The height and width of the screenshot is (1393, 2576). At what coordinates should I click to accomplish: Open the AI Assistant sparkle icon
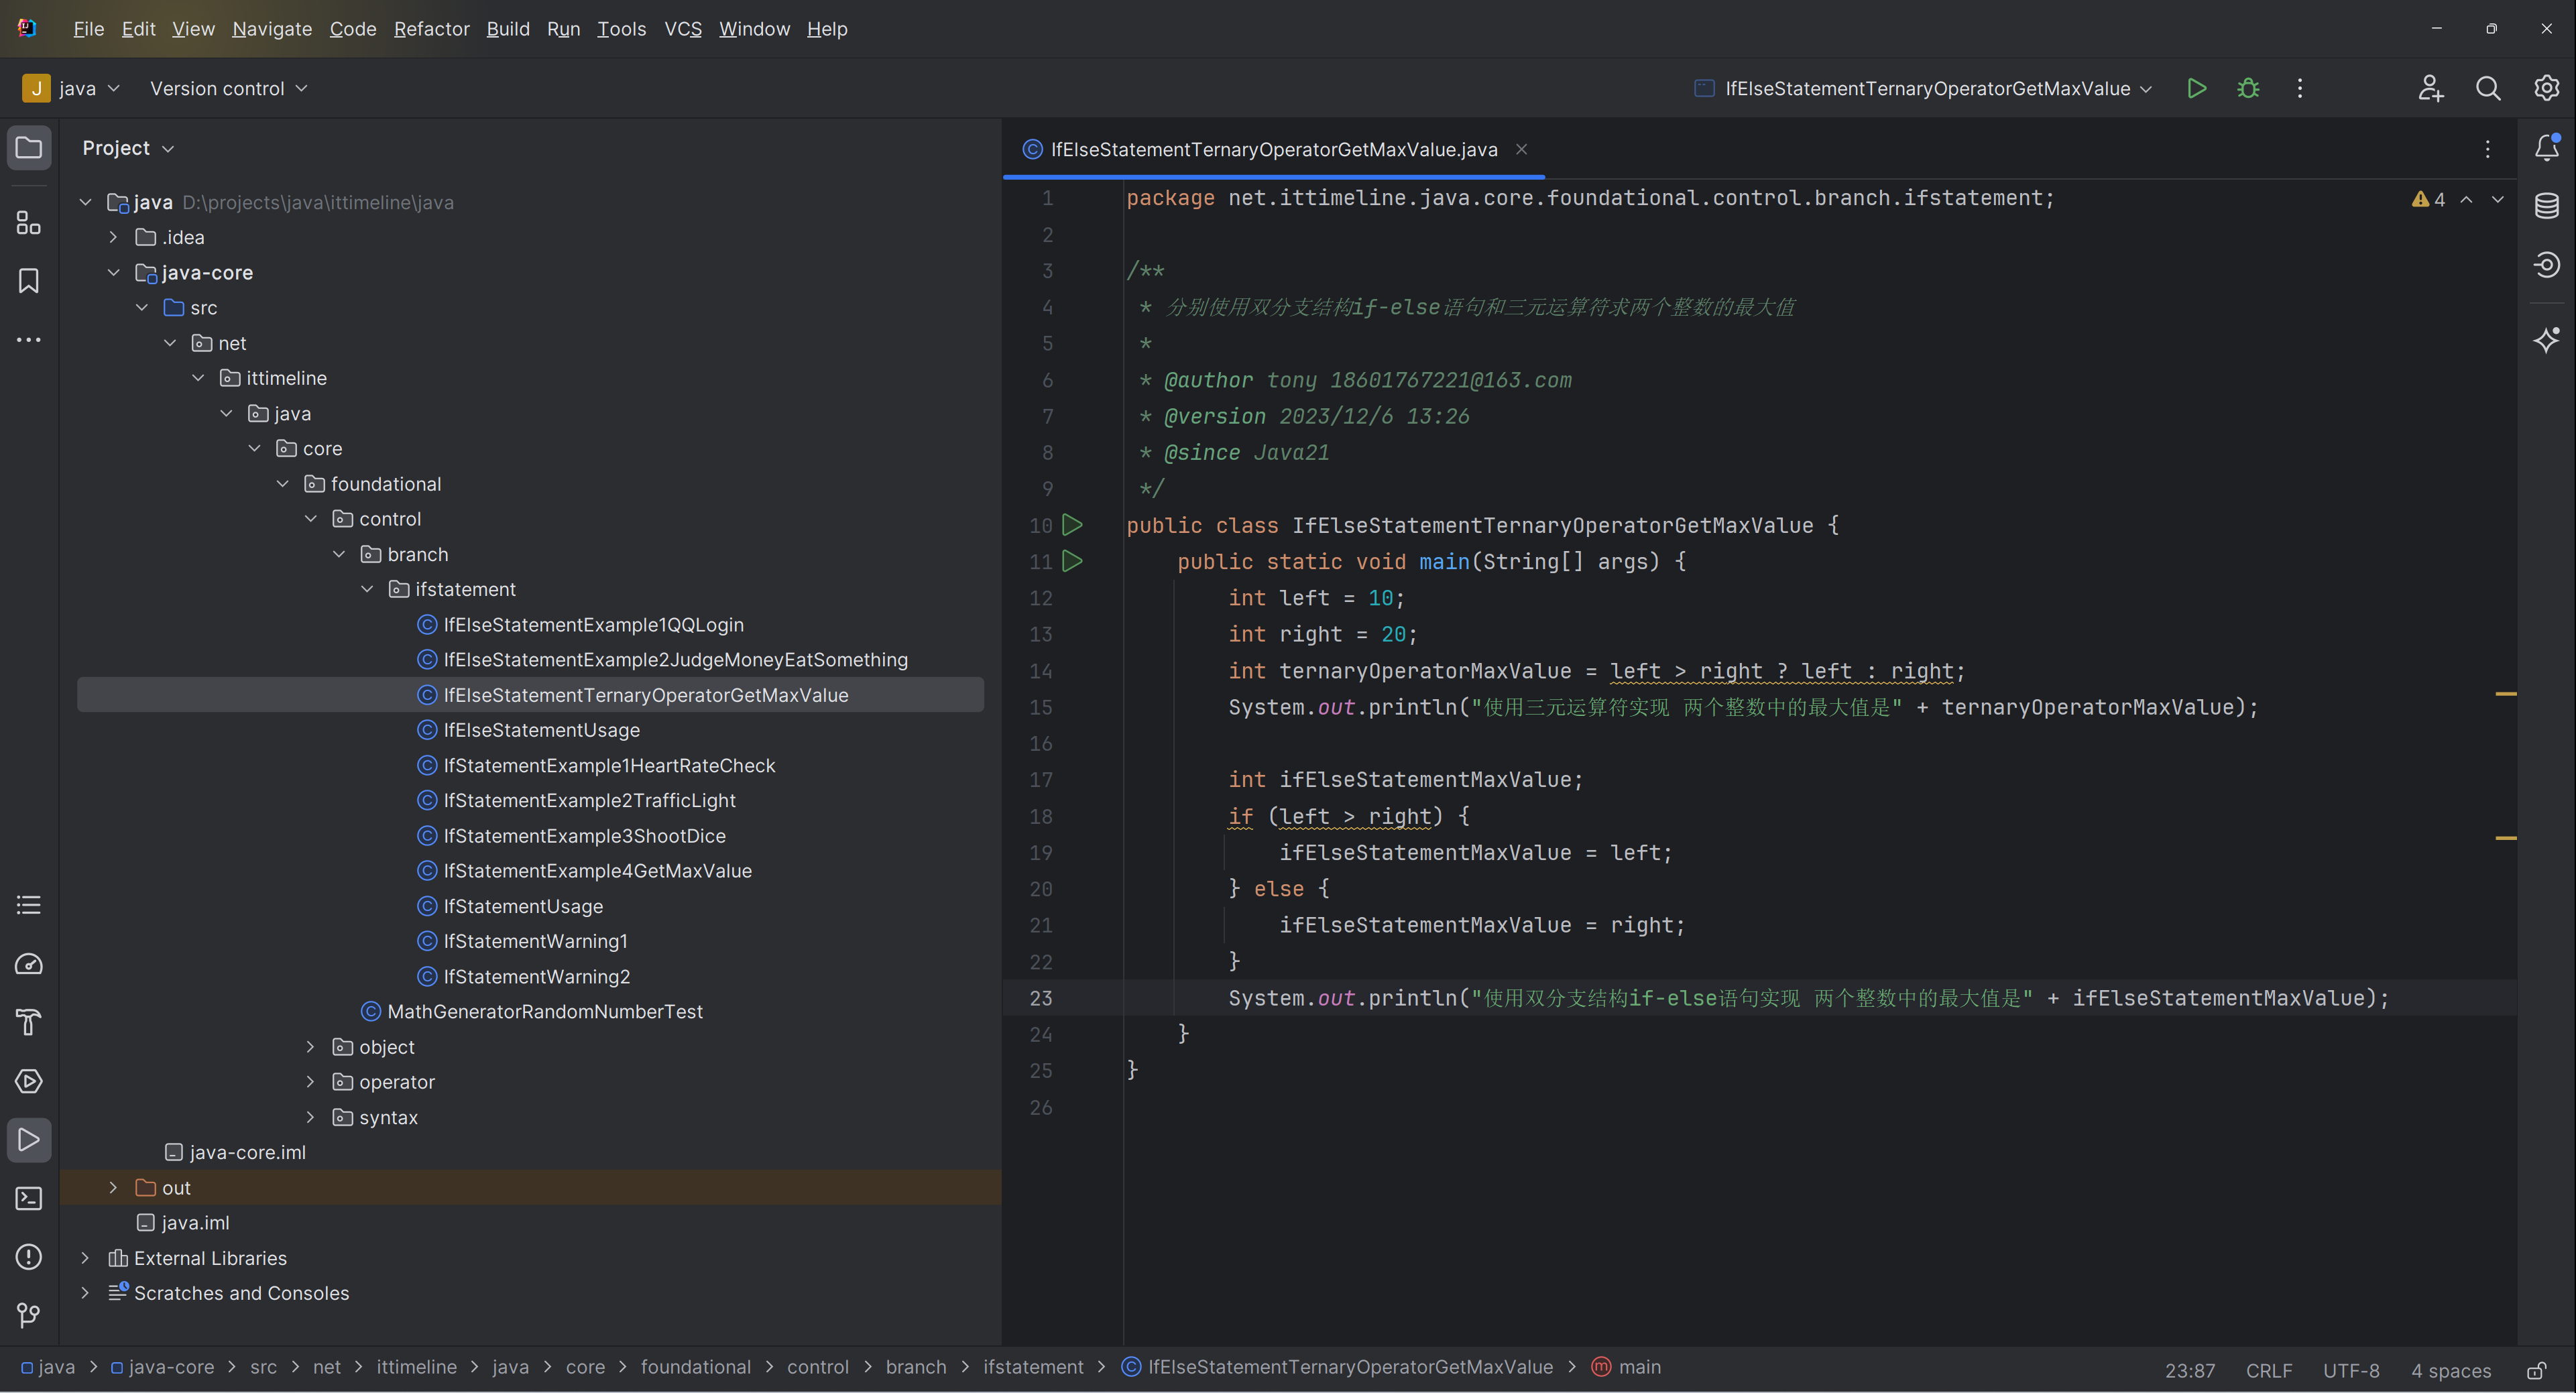[x=2547, y=340]
